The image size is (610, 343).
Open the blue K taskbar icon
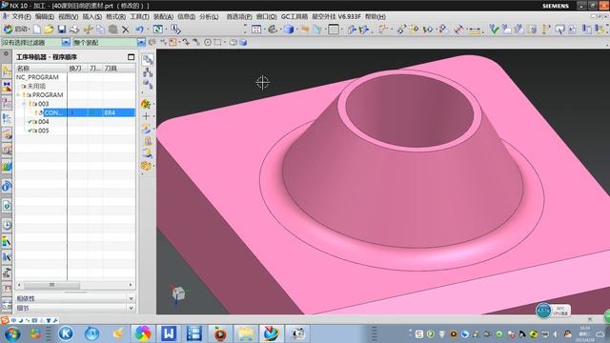coord(66,333)
